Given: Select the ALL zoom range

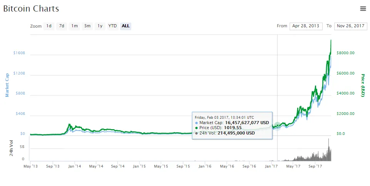Looking at the screenshot, I should pyautogui.click(x=126, y=26).
